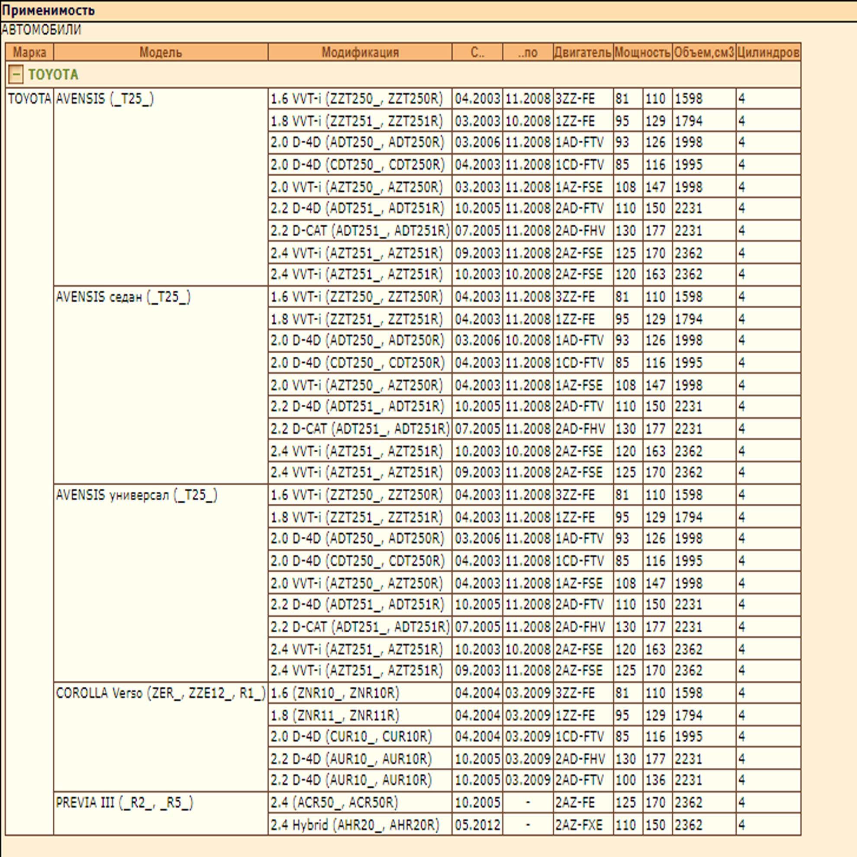Click the Цилиндров column header
Image resolution: width=857 pixels, height=857 pixels.
click(x=768, y=52)
